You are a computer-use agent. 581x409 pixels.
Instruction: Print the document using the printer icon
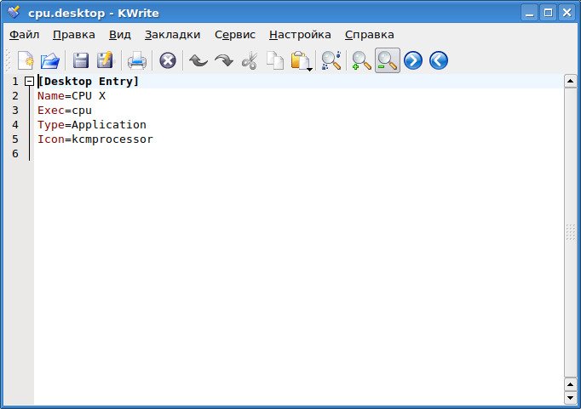(136, 60)
